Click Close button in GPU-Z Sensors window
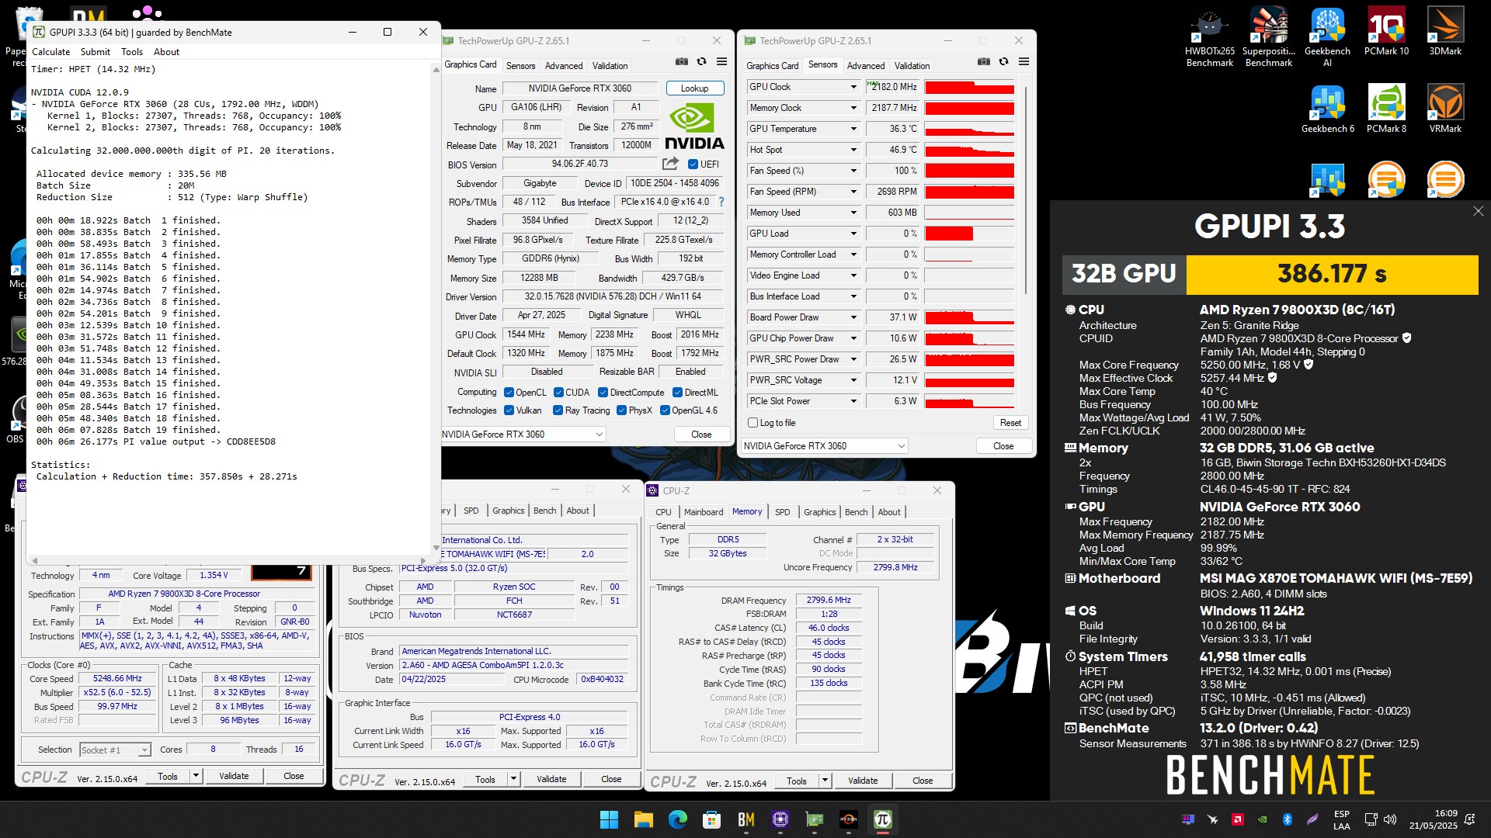This screenshot has width=1491, height=838. click(1003, 446)
